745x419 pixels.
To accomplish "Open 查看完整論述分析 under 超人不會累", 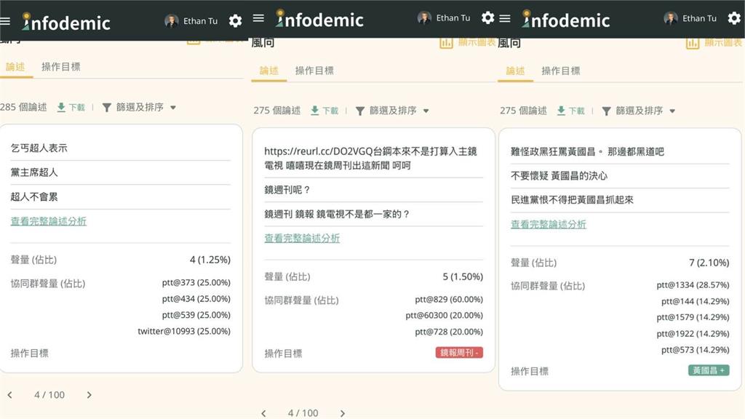I will (48, 221).
